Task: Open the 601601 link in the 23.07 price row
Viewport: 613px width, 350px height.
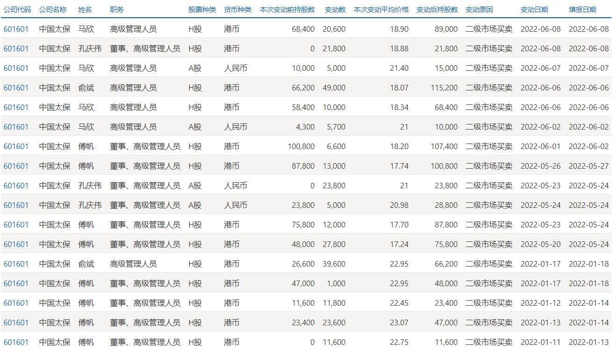Action: 16,323
